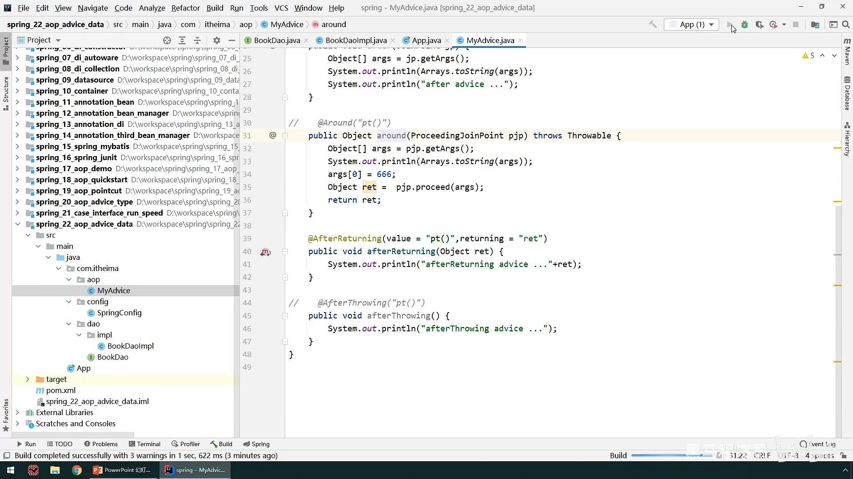Click the Build progress bar

coord(671,455)
